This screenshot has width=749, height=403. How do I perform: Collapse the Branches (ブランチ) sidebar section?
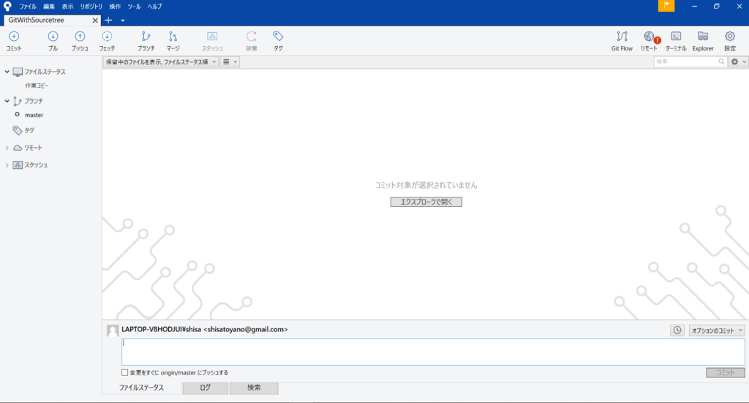[7, 101]
